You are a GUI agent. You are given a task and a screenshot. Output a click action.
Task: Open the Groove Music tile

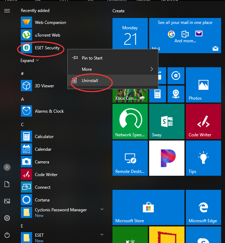[x=176, y=76]
